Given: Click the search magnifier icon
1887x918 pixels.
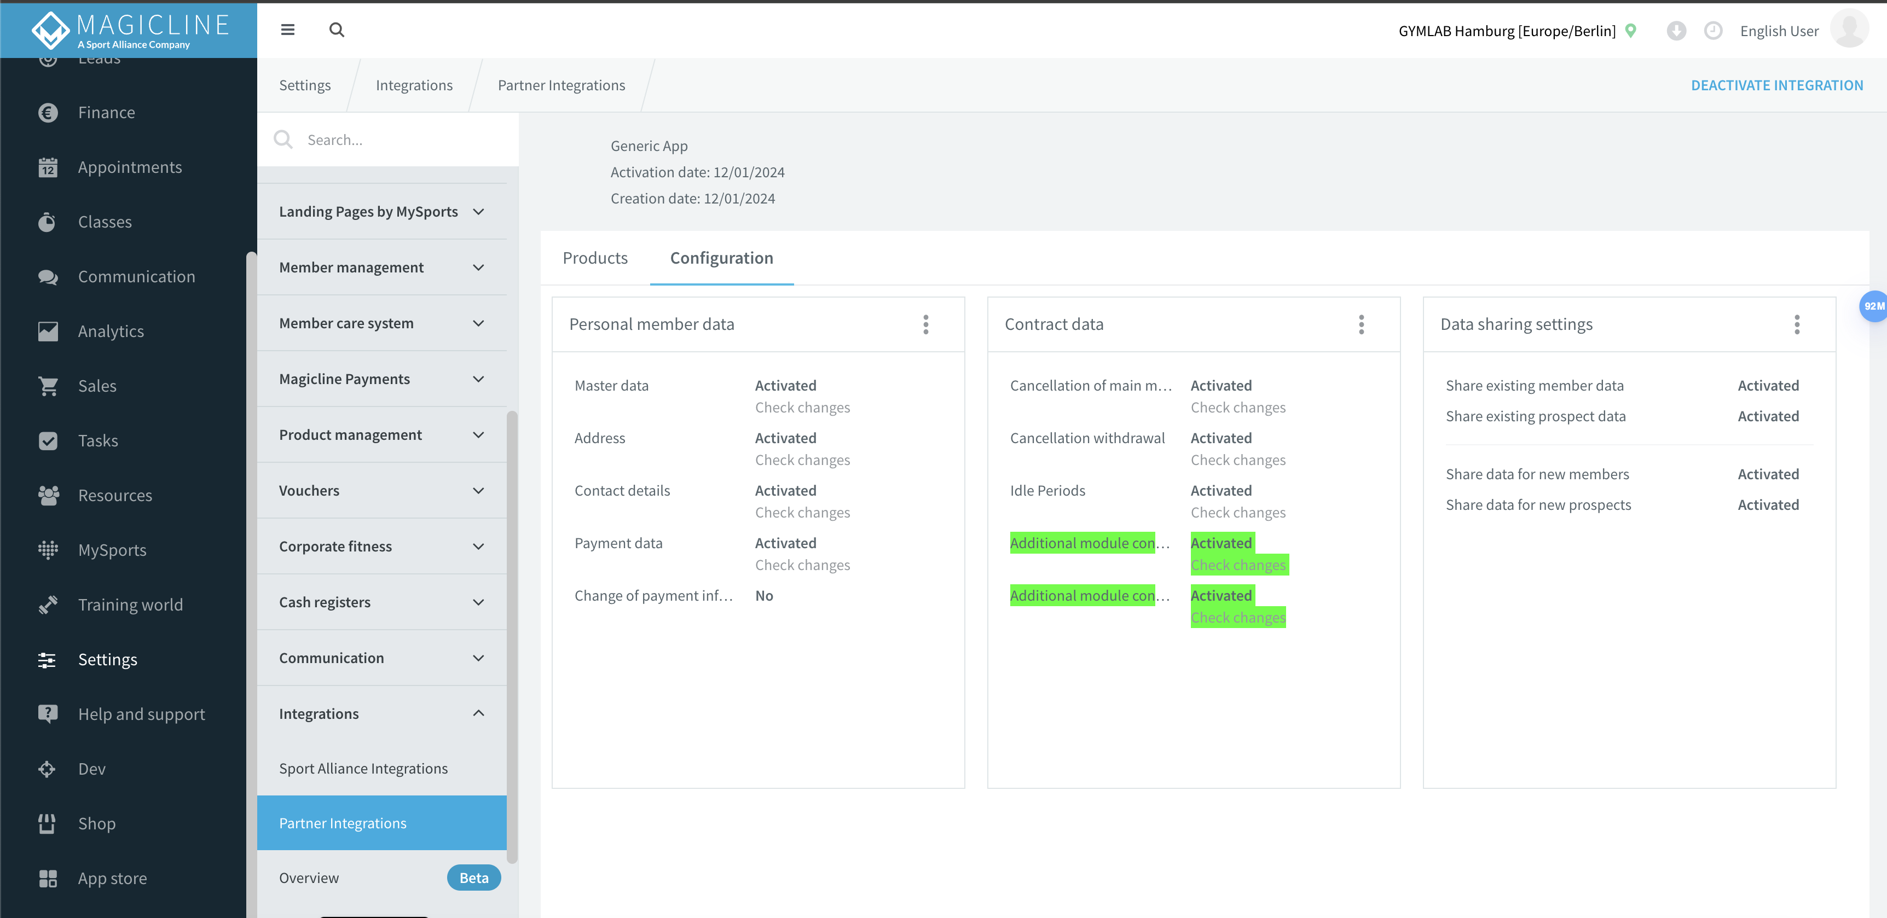Looking at the screenshot, I should (338, 30).
